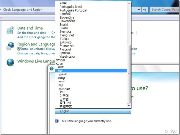Click the English language combo box
Viewport: 180px width, 135px height.
[x=93, y=111]
